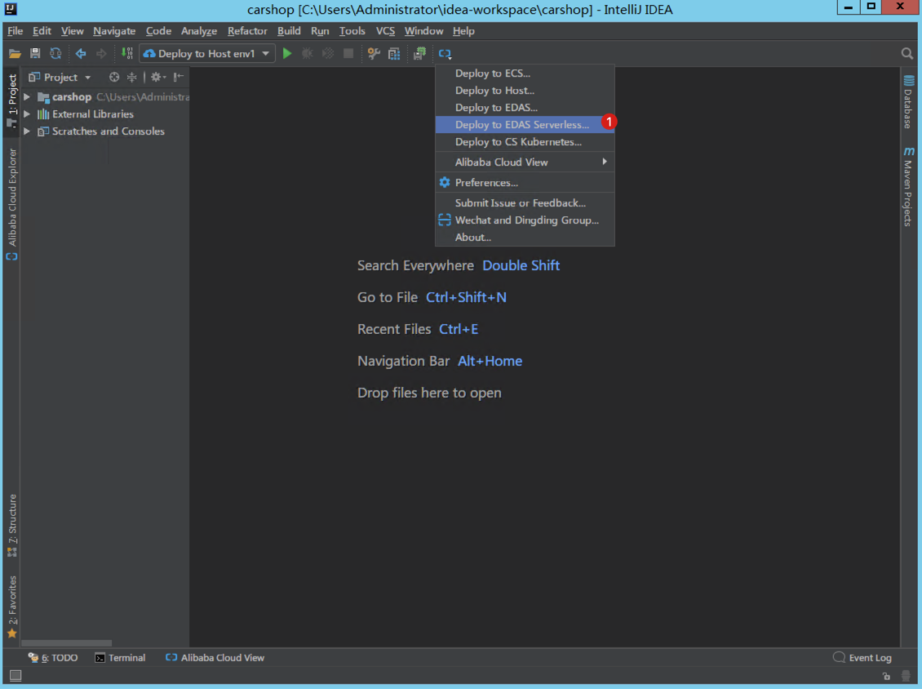Open the Refactor menu
The image size is (922, 689).
click(247, 31)
